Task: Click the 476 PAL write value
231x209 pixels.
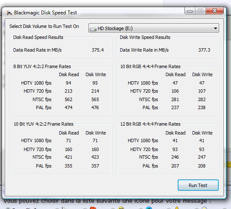Action: (95, 107)
